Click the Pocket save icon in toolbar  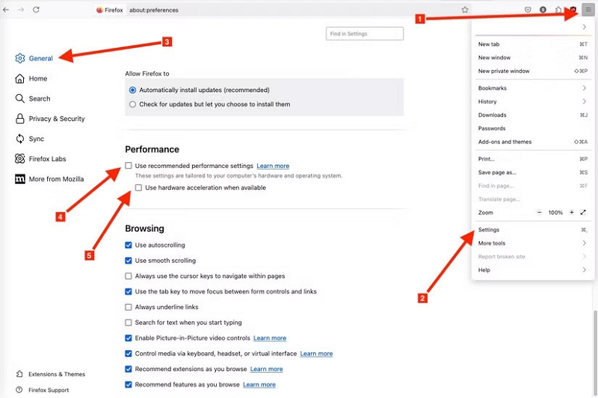[x=528, y=10]
